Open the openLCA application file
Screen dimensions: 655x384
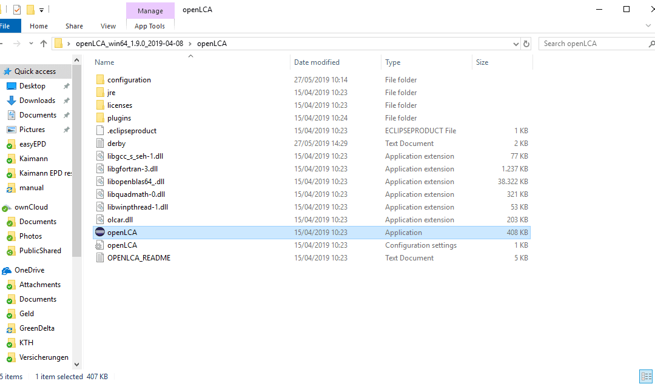[x=312, y=233]
